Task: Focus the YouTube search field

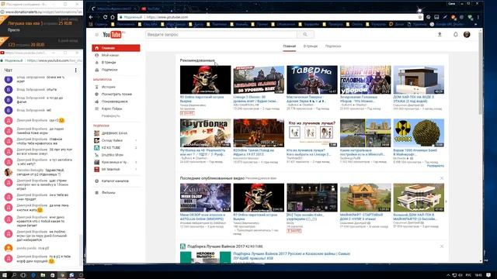Action: click(x=221, y=34)
